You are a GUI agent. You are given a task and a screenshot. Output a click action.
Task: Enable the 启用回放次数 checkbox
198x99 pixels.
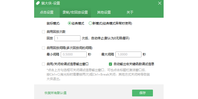pyautogui.click(x=44, y=32)
